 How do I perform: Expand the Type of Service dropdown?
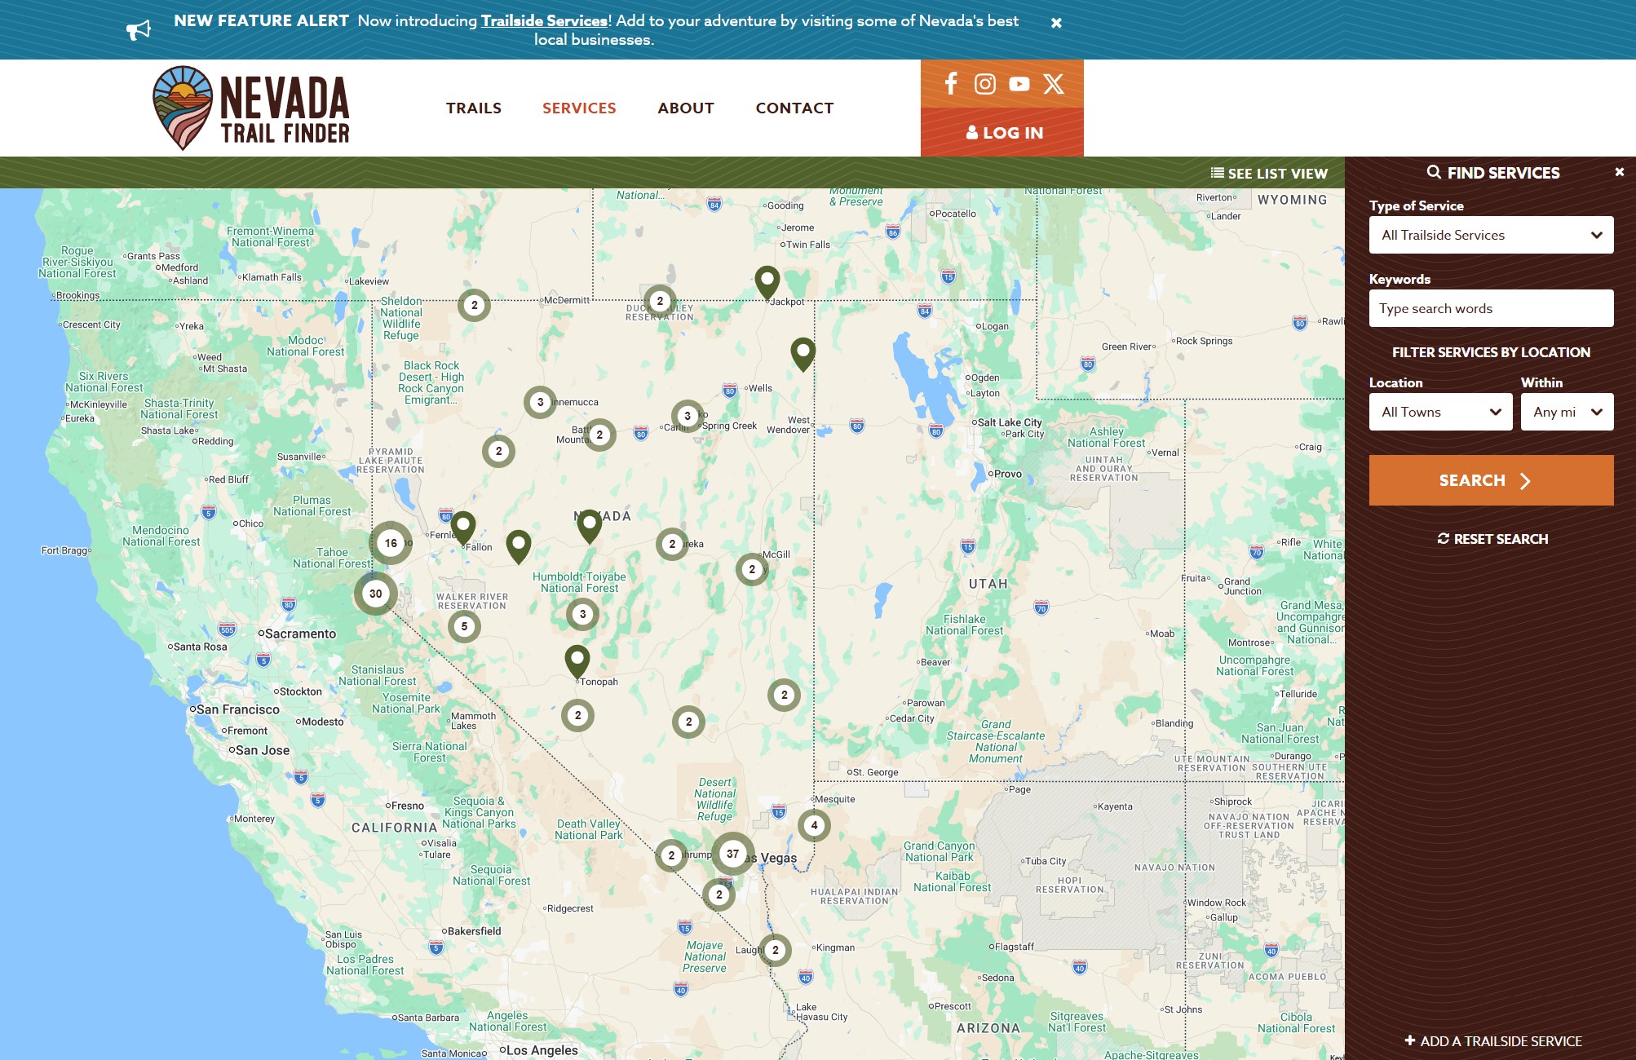point(1491,235)
